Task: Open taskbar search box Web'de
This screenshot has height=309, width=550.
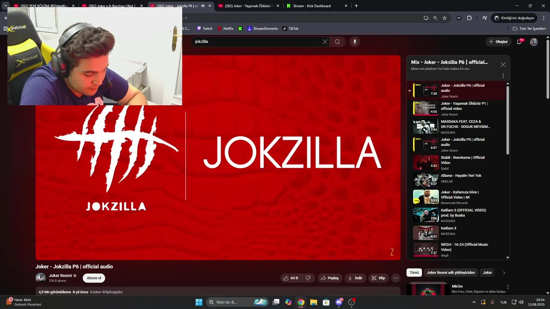Action: tap(237, 302)
